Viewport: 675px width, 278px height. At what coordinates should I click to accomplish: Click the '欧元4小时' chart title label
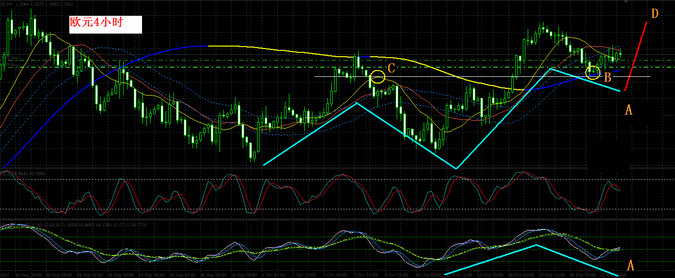[97, 23]
